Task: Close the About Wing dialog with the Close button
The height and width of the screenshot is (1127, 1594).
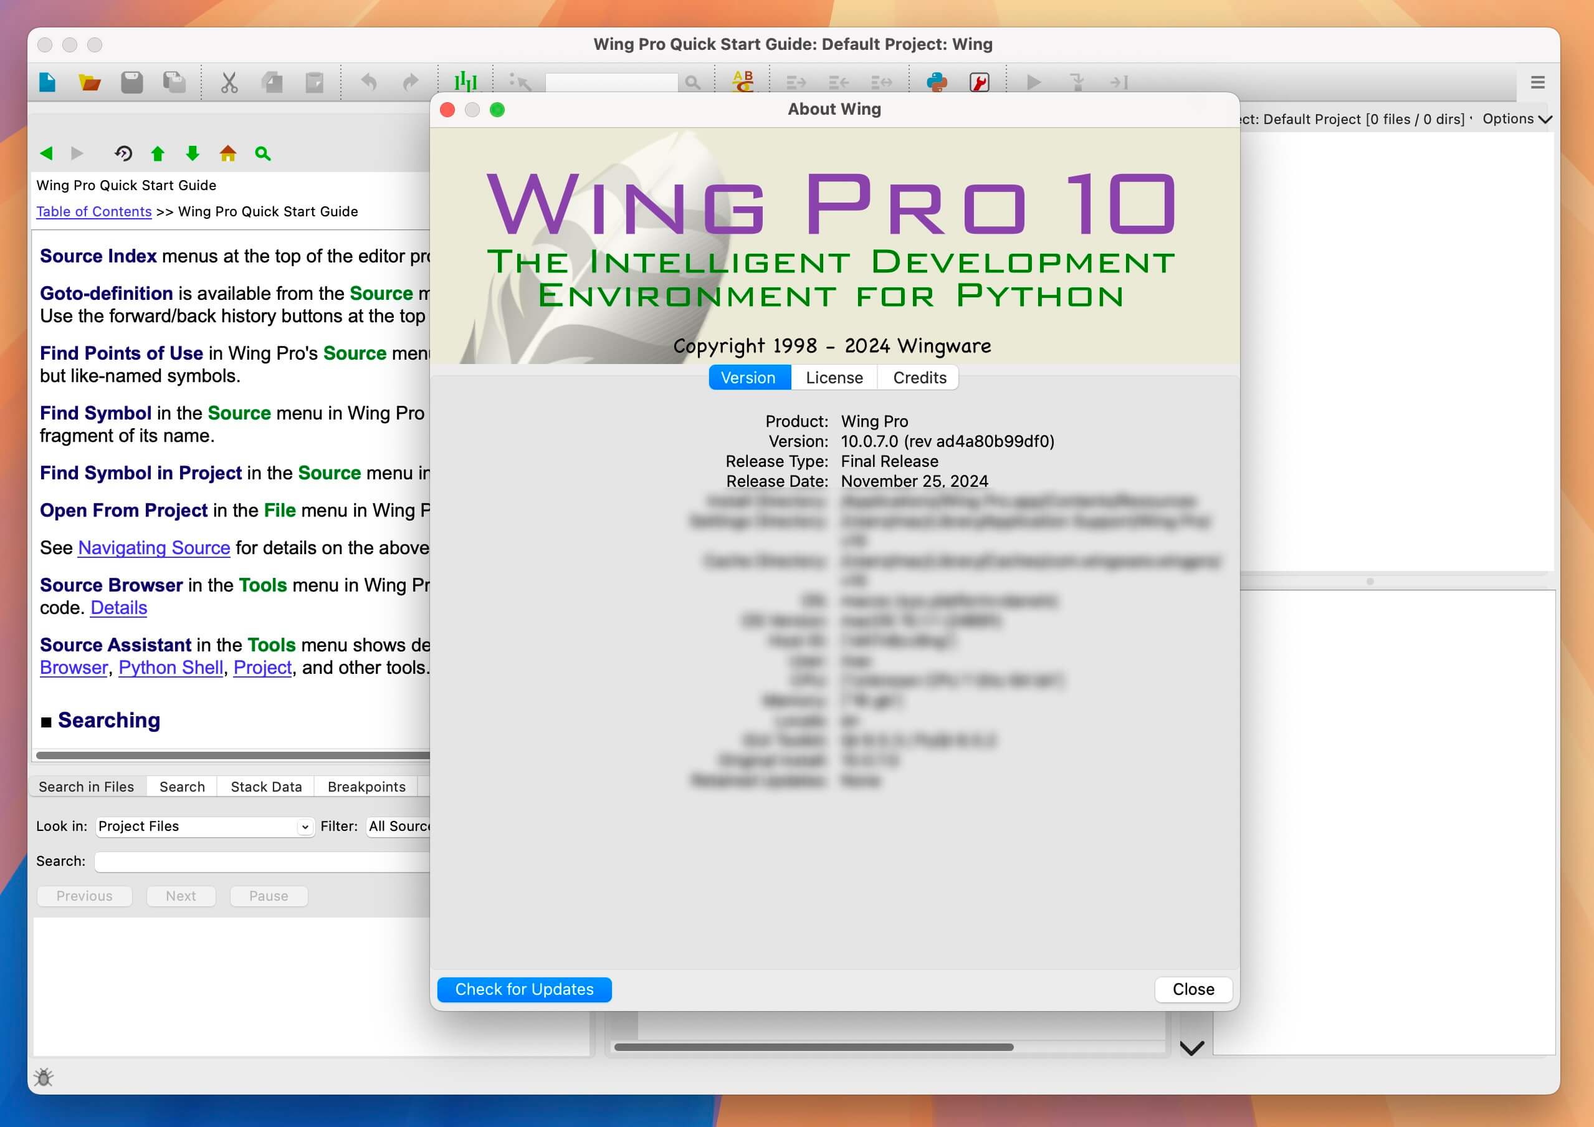Action: (x=1193, y=989)
